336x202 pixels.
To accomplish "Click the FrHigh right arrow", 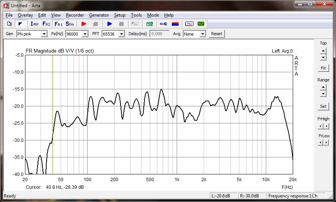I will 326,126.
